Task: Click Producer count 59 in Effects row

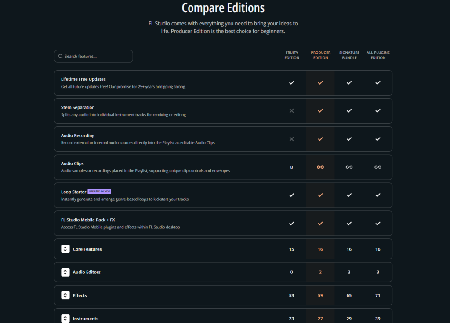Action: coord(320,295)
